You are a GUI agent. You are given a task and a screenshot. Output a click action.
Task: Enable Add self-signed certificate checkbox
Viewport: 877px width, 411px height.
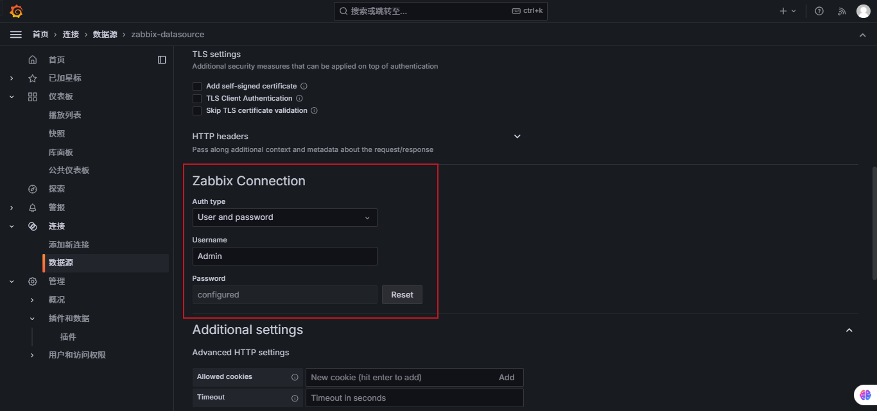[197, 86]
